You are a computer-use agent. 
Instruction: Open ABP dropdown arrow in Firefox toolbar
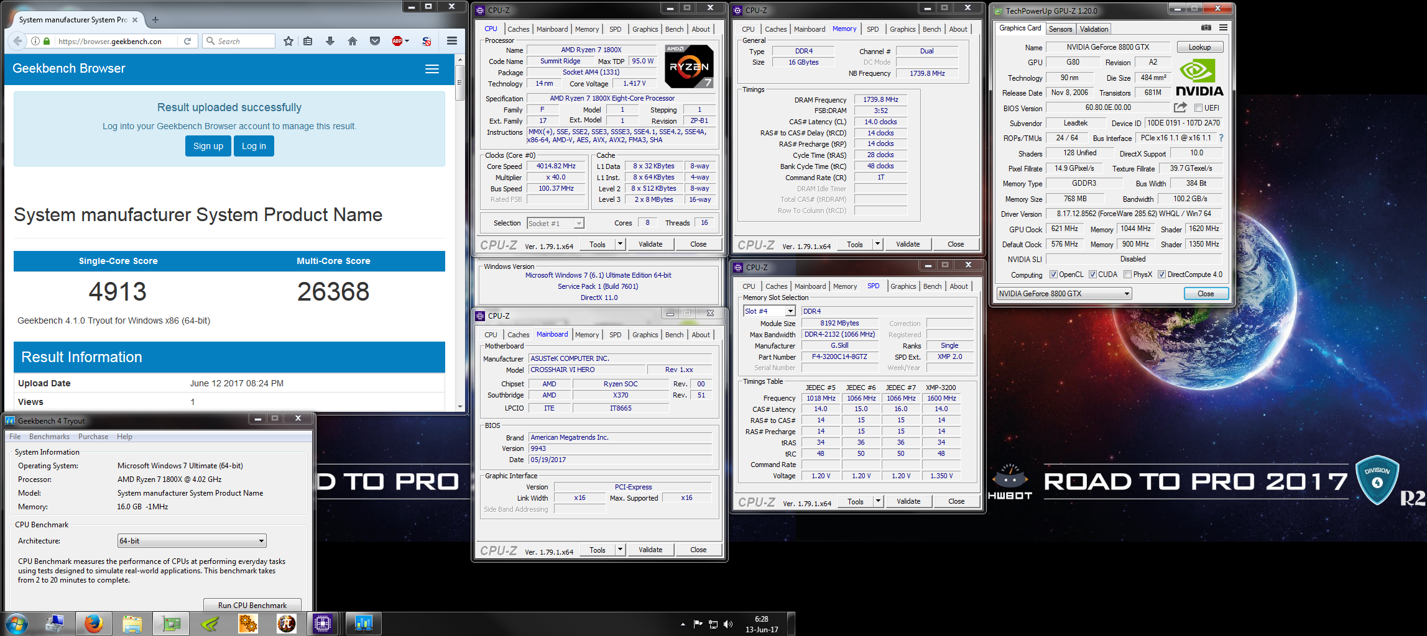(x=407, y=41)
